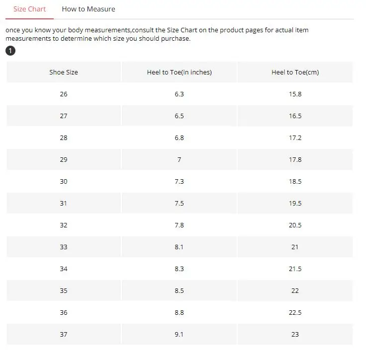Click the size chart instruction paragraph

coord(157,34)
